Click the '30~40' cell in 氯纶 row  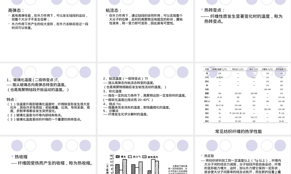(x=281, y=121)
